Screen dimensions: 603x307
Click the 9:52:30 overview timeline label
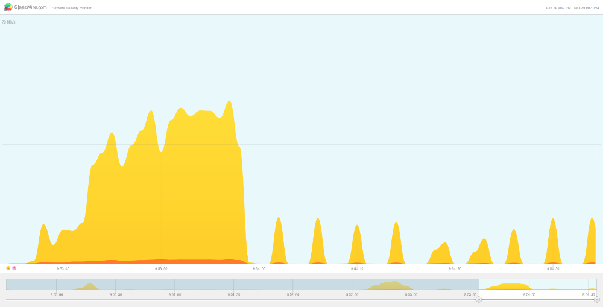(352, 294)
